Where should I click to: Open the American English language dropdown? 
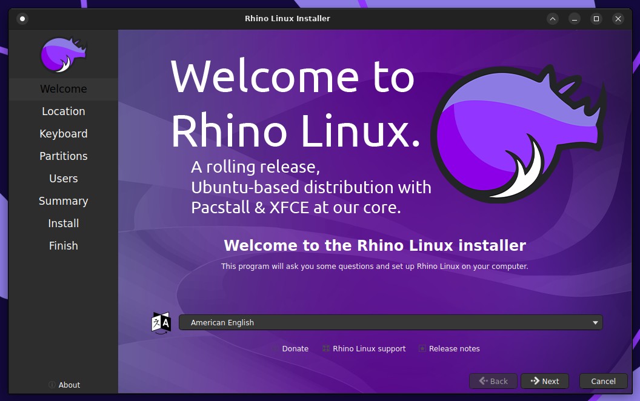click(391, 322)
